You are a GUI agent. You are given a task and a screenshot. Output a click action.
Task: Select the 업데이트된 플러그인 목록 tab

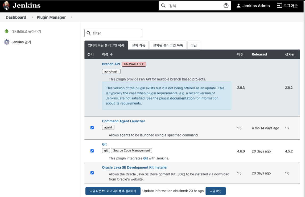(x=106, y=45)
